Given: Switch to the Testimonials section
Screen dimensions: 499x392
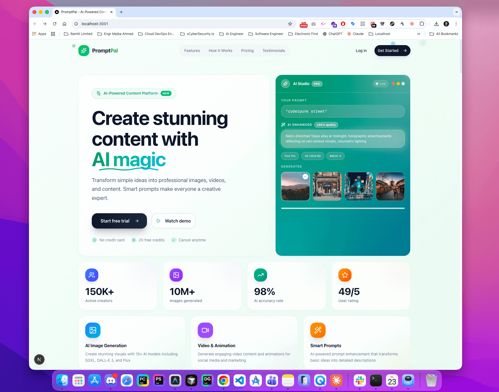Looking at the screenshot, I should click(x=274, y=51).
